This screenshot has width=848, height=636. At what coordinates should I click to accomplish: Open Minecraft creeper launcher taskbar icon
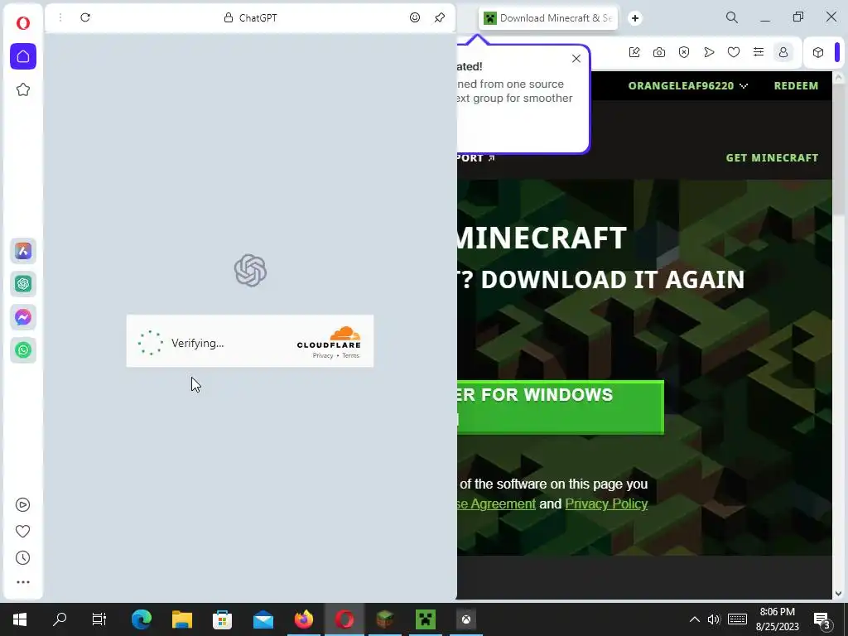426,619
